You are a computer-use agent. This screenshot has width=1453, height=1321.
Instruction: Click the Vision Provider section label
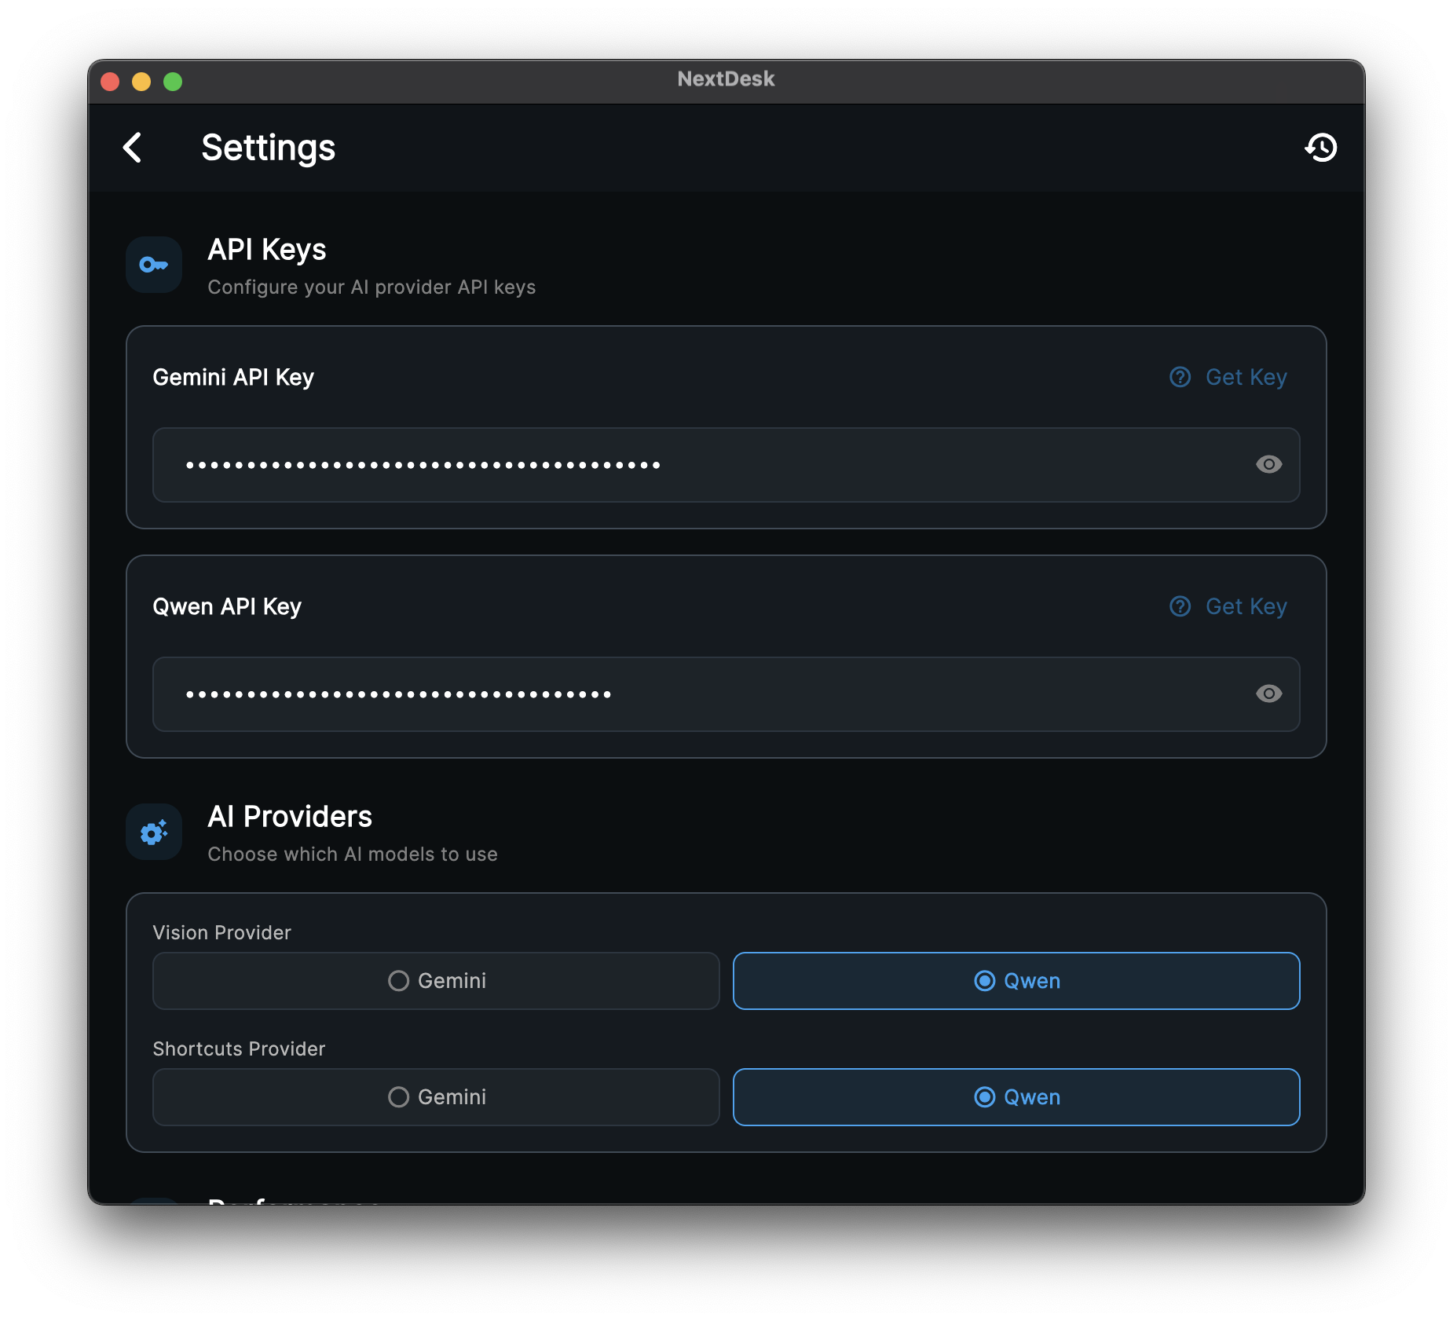pos(221,932)
